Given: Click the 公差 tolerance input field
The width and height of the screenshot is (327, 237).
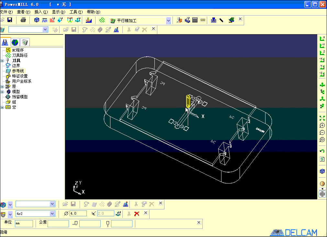Looking at the screenshot, I should tap(58, 224).
